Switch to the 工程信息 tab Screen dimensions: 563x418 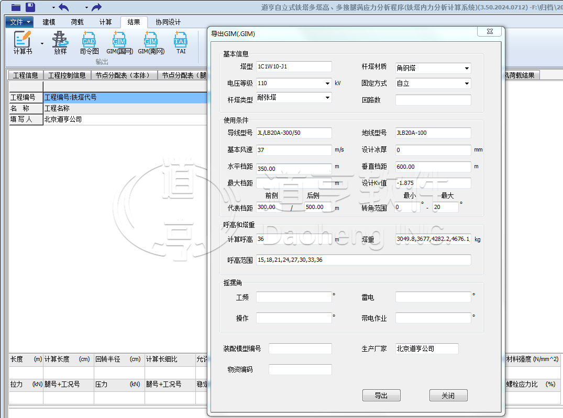coord(26,75)
